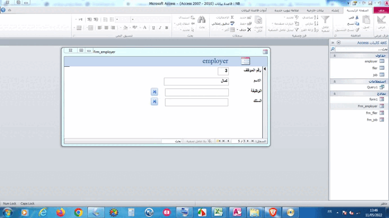
Task: Toggle bullet list formatting
Action: 112,20
